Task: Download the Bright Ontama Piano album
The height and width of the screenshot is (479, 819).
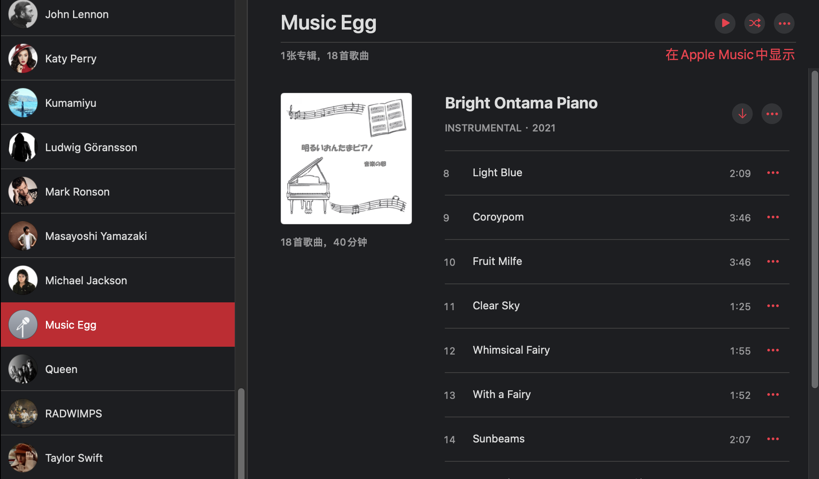Action: coord(742,114)
